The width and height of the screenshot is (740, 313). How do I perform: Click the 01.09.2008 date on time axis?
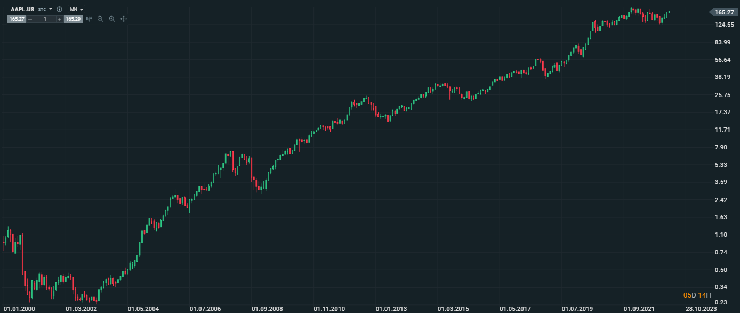pyautogui.click(x=267, y=309)
